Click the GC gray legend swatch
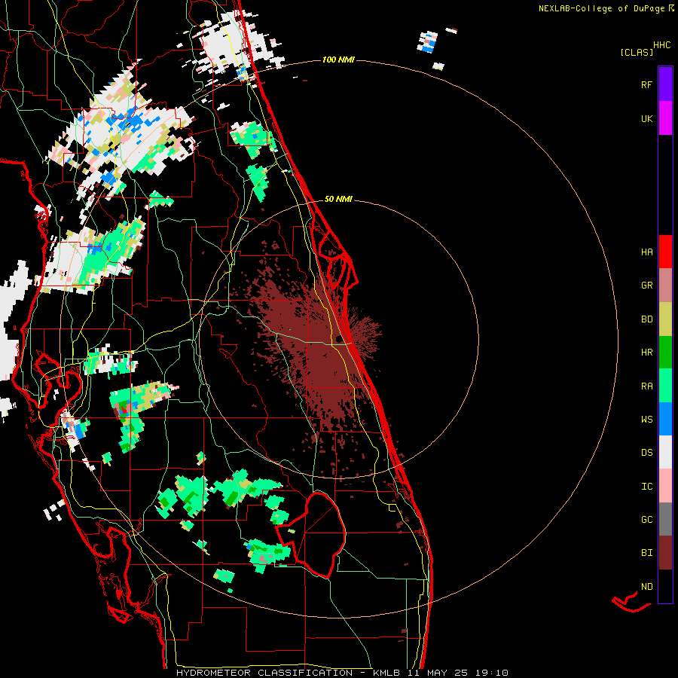This screenshot has height=678, width=678. click(665, 519)
